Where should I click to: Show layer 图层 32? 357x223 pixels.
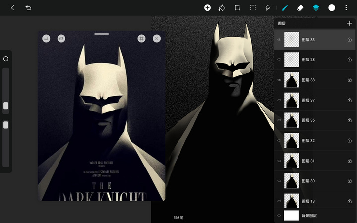click(x=279, y=141)
